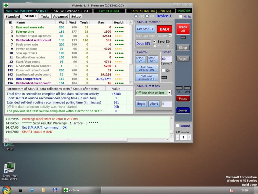The image size is (258, 194).
Task: Uncheck the Save BIN checkbox
Action: tap(155, 41)
